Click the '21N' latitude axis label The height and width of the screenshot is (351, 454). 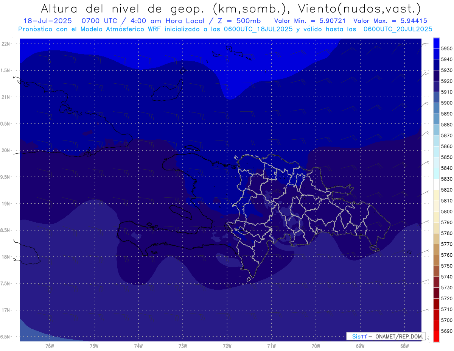pyautogui.click(x=6, y=97)
